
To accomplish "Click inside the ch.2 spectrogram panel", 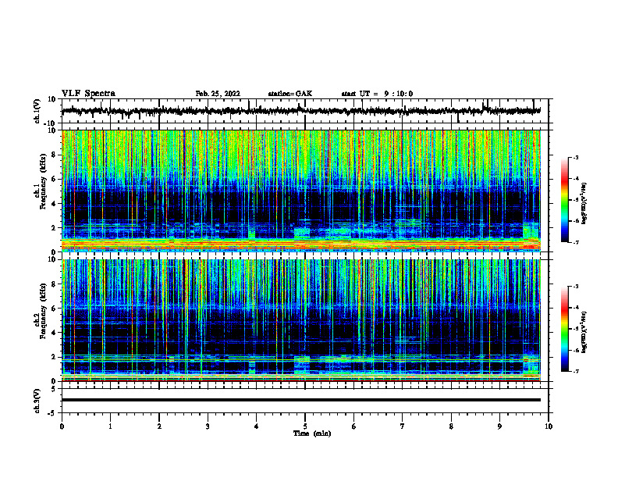I will click(301, 320).
